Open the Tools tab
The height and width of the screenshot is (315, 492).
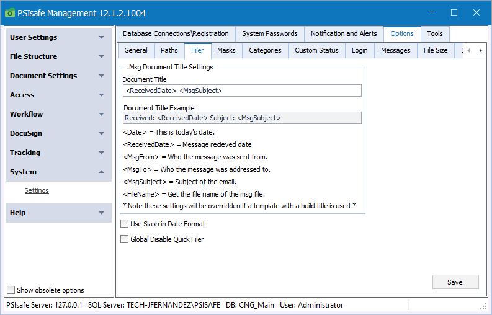435,33
